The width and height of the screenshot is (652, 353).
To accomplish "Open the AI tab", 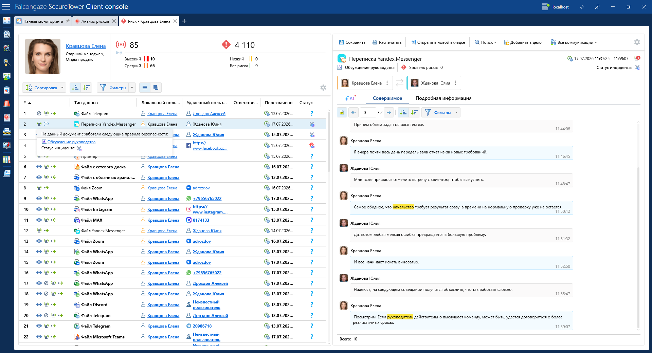I will pyautogui.click(x=350, y=98).
